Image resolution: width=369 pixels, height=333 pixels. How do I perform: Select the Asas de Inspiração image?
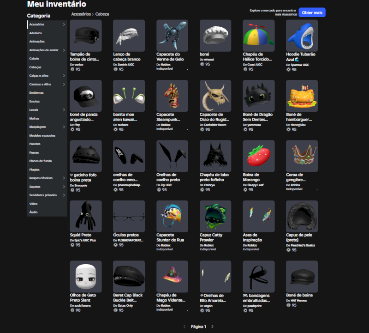click(x=259, y=216)
